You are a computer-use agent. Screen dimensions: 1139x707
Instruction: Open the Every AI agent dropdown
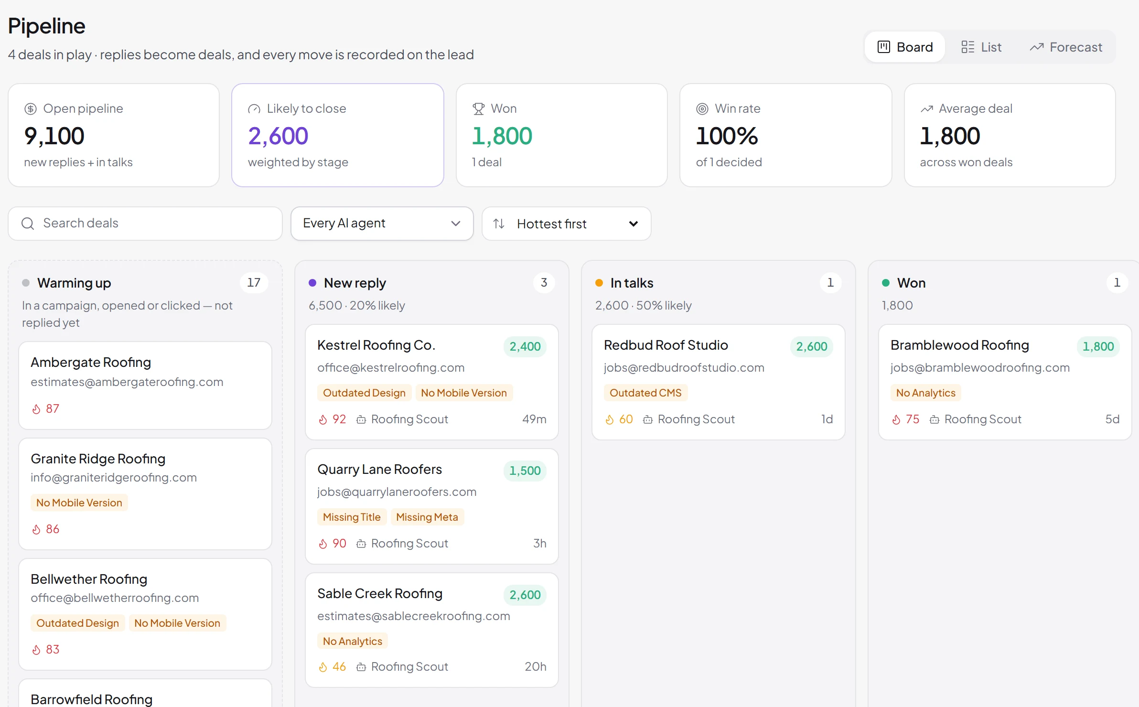382,224
